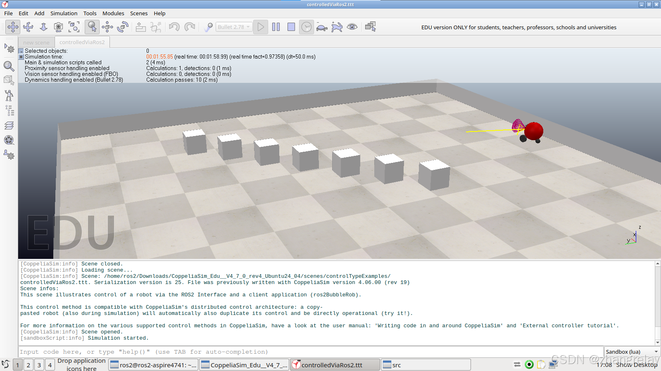Select the camera rotate tool
The height and width of the screenshot is (371, 661).
click(x=28, y=27)
